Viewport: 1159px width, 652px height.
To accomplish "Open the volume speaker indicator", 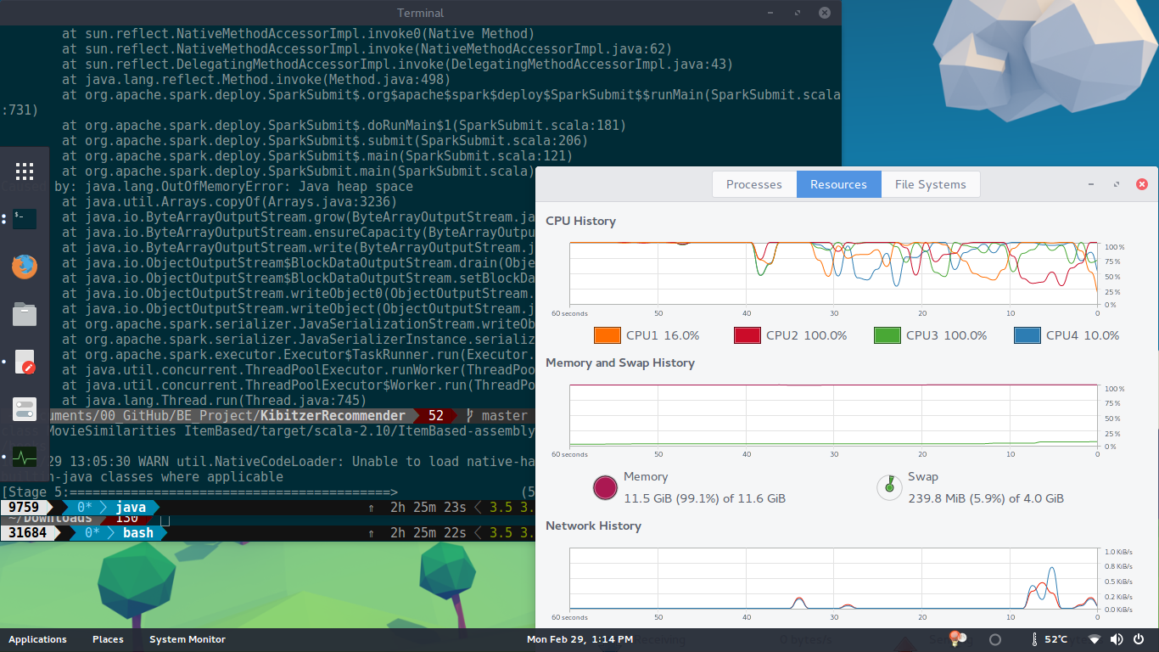I will tap(1117, 639).
